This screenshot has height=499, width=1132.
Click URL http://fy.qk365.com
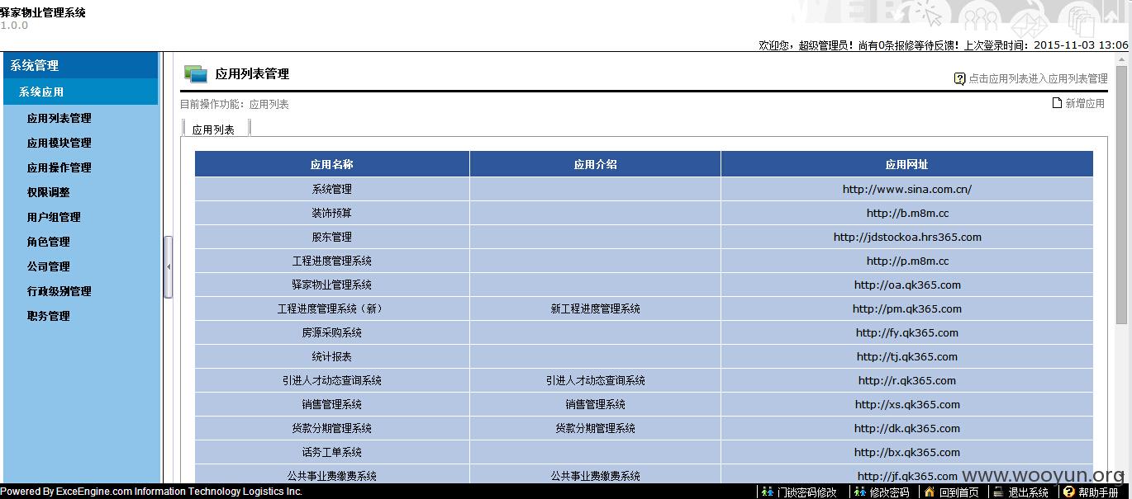pos(907,332)
